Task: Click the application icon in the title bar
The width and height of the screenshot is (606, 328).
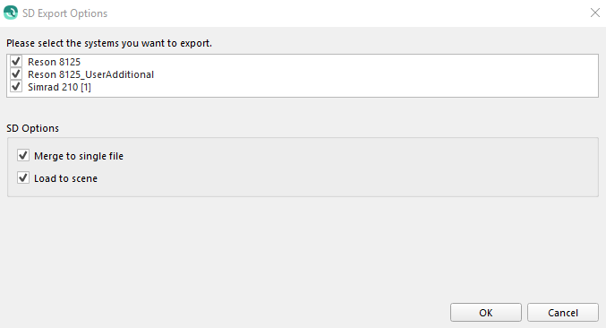Action: [x=11, y=13]
